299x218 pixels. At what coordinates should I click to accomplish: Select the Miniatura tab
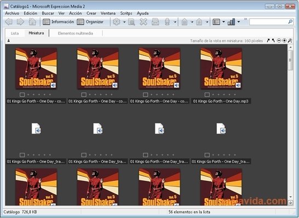coord(36,33)
